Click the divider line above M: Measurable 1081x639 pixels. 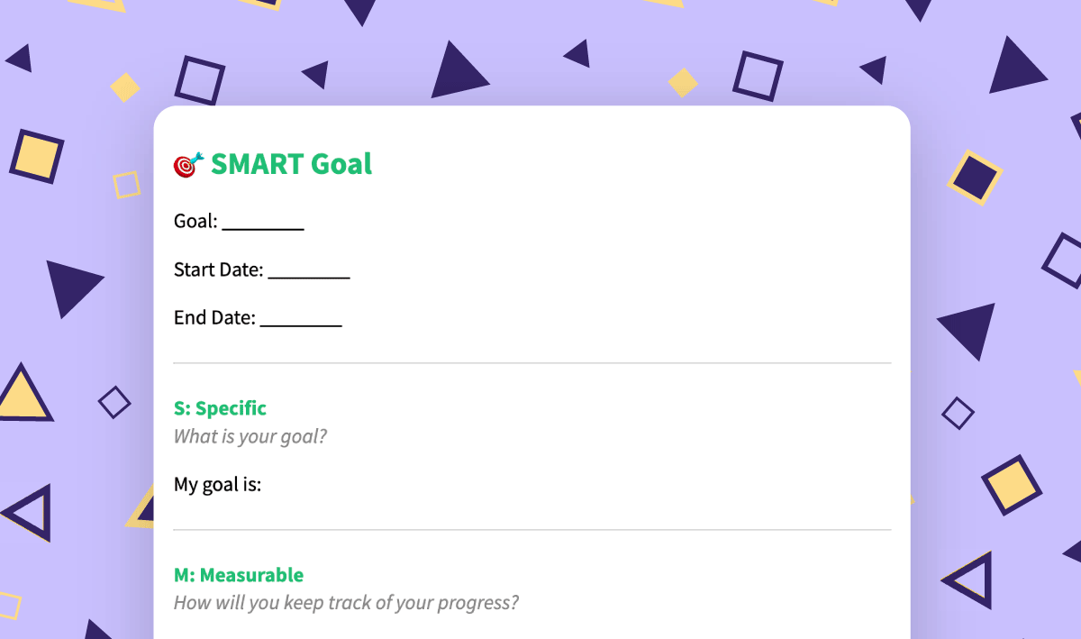531,530
